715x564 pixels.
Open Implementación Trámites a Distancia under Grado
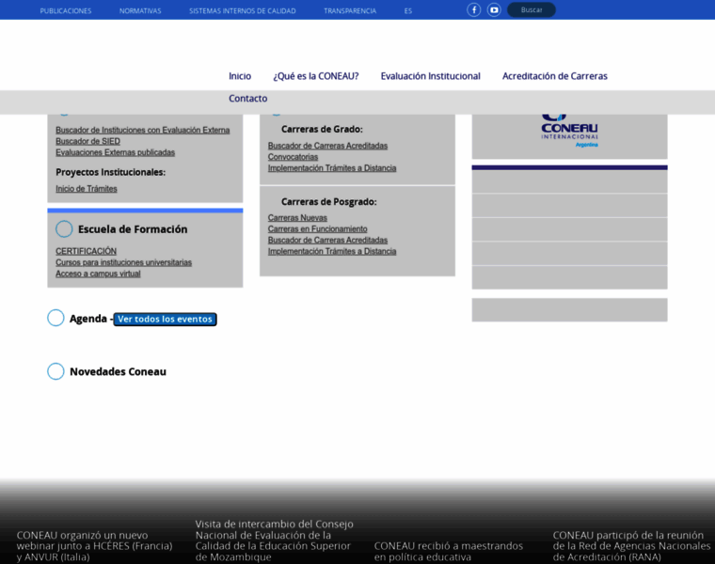pos(332,168)
